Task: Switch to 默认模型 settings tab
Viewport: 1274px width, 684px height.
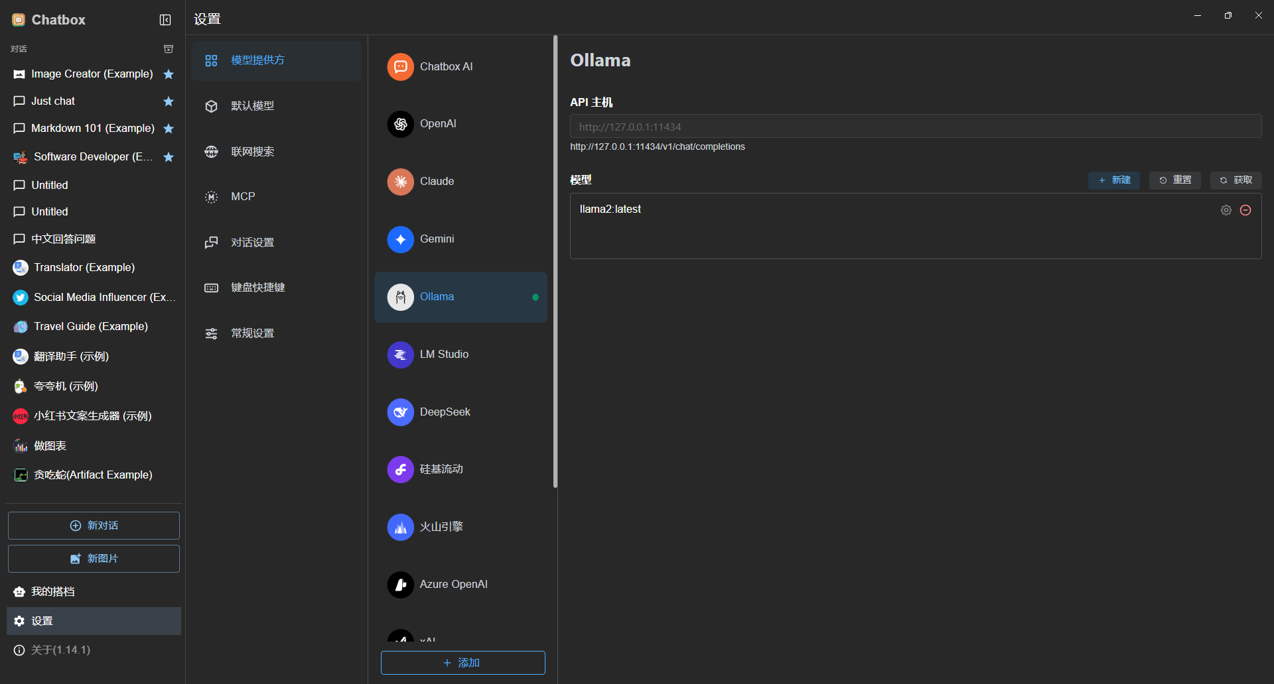Action: click(x=277, y=106)
